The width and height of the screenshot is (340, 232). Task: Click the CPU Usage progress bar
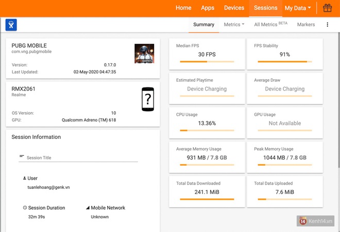[x=207, y=131]
